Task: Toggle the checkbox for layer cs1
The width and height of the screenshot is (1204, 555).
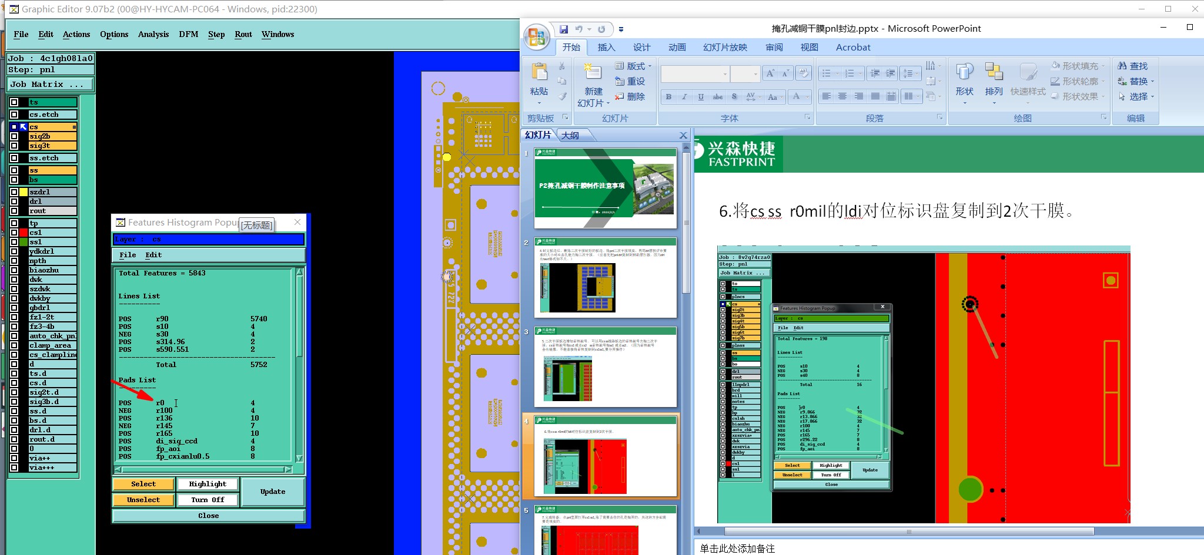Action: (14, 233)
